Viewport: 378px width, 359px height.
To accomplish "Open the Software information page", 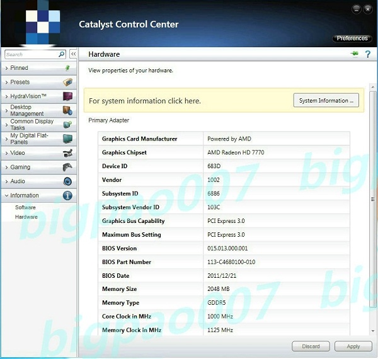I will [x=25, y=207].
